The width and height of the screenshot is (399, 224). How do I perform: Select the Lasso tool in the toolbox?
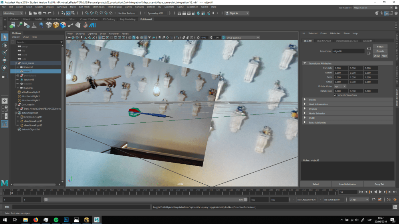tap(4, 45)
